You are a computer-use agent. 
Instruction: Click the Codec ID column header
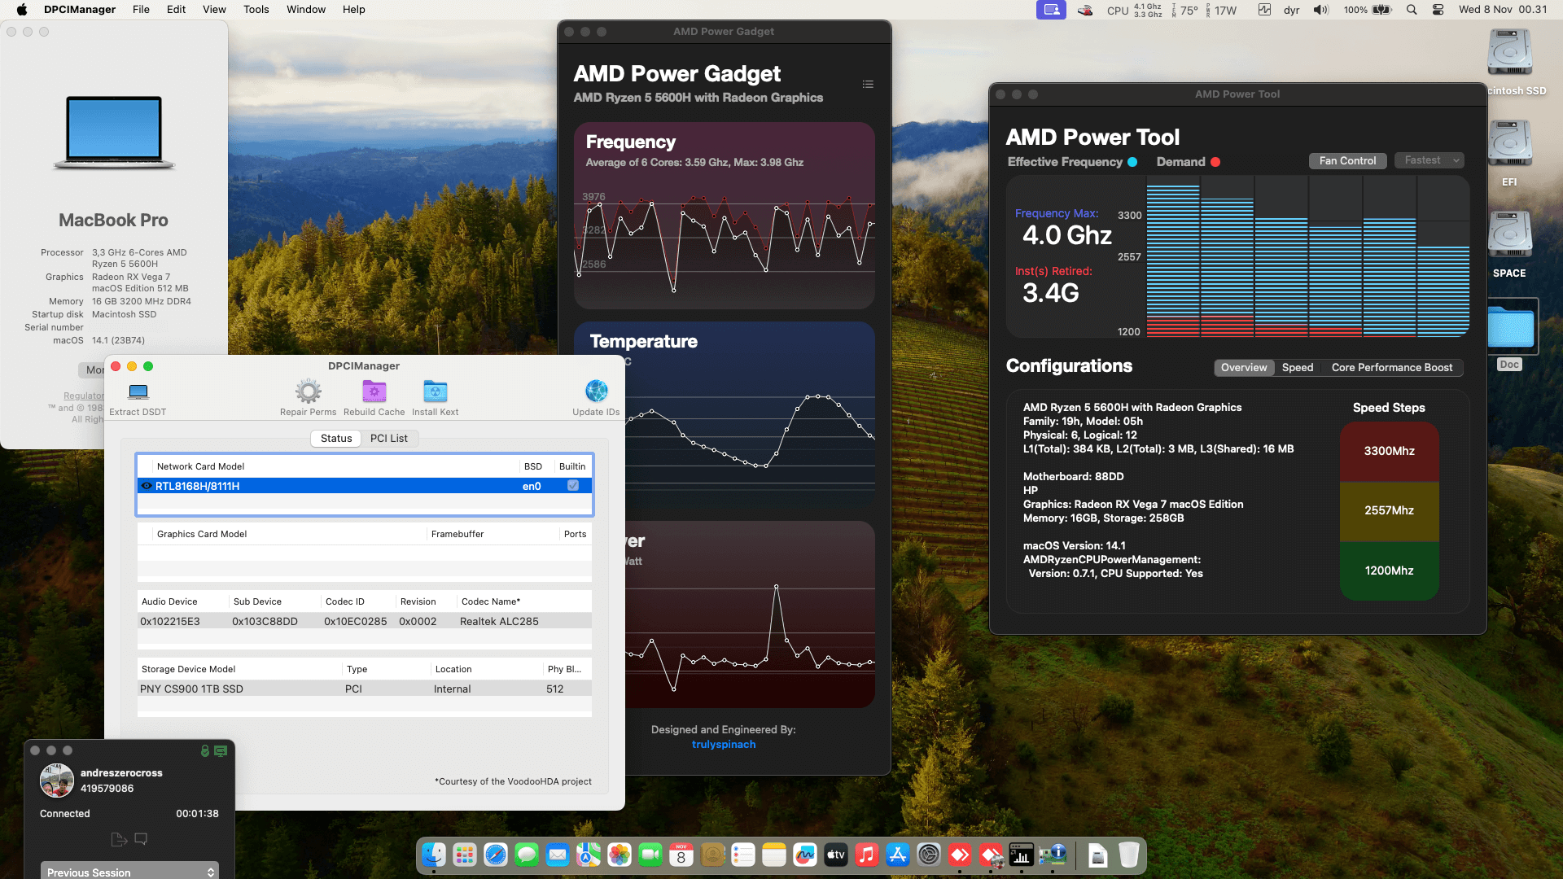point(358,601)
